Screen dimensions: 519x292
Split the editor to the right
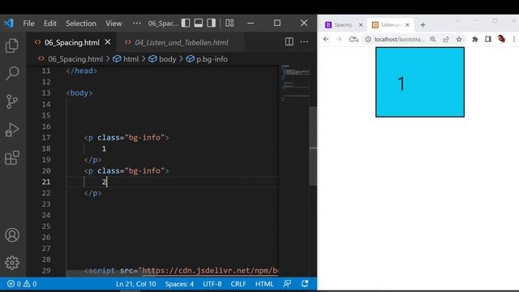click(x=289, y=41)
